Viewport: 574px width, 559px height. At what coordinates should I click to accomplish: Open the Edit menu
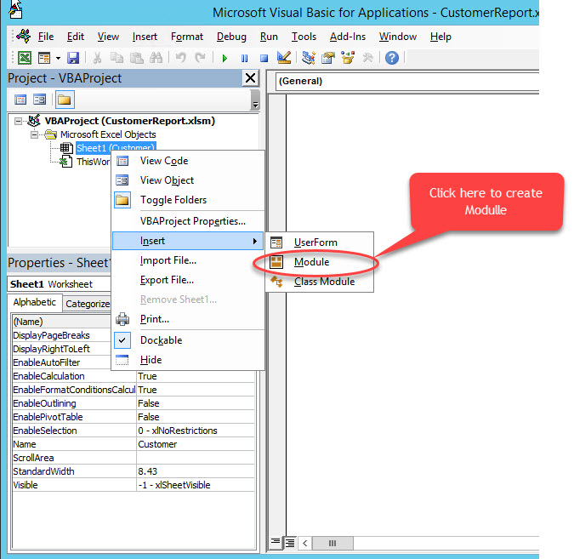(76, 37)
